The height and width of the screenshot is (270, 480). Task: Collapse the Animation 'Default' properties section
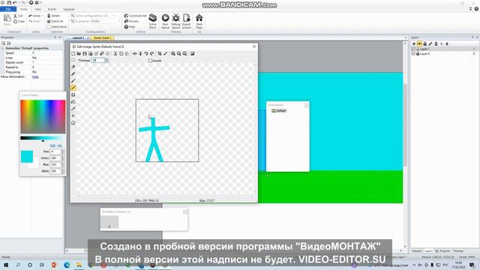(x=3, y=48)
